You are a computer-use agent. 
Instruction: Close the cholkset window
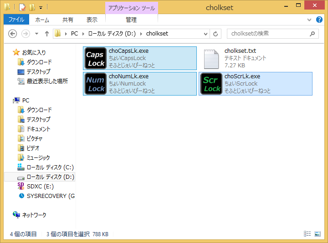[x=315, y=5]
